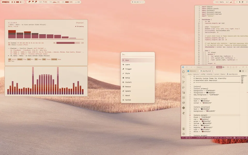Viewport: 248px width, 155px height.
Task: Close the alacritty.toml tab
Action: tap(213, 71)
